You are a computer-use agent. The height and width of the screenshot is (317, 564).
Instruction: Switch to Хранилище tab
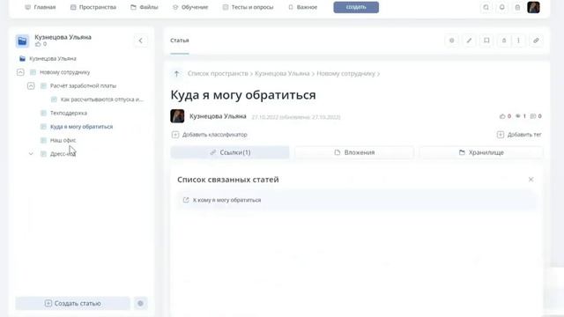481,152
